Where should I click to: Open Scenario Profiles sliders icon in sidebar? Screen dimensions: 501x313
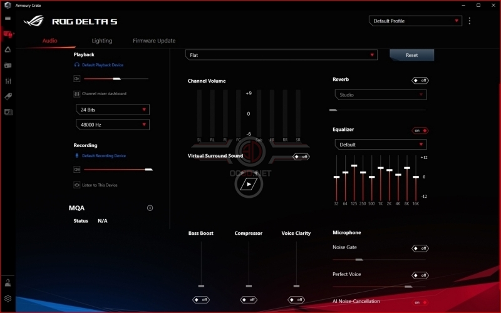[x=8, y=81]
